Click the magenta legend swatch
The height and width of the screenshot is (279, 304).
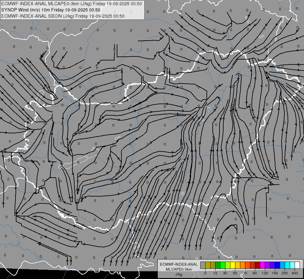pyautogui.click(x=263, y=265)
